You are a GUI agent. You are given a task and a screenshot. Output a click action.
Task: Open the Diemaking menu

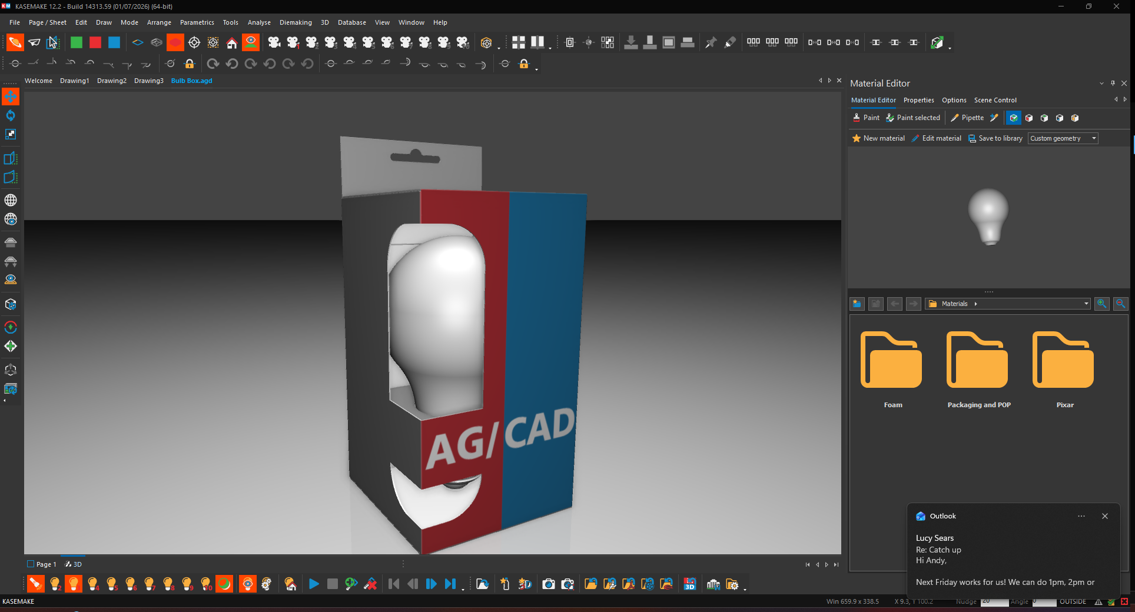pos(296,22)
